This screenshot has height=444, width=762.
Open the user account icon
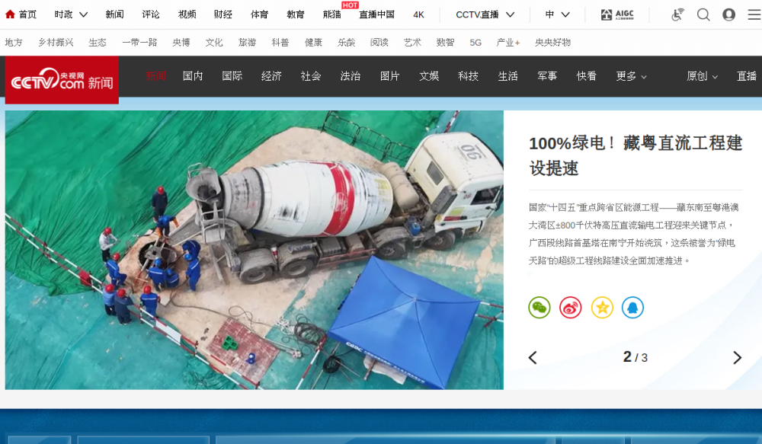coord(728,14)
